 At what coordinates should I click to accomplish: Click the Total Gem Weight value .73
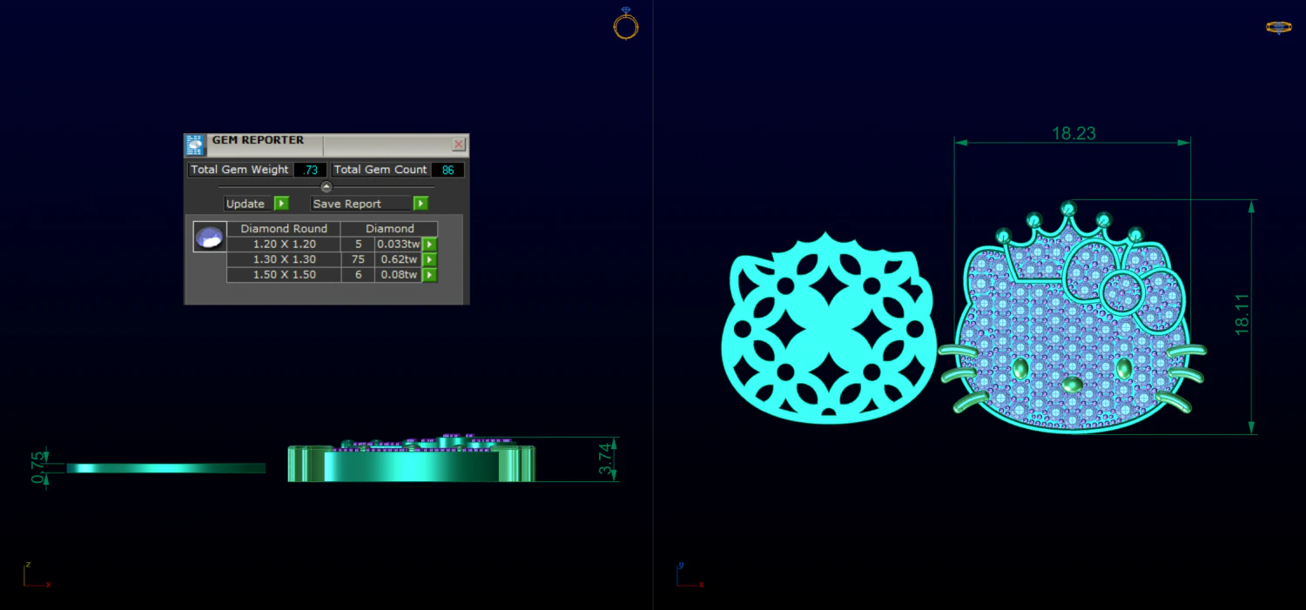[310, 170]
